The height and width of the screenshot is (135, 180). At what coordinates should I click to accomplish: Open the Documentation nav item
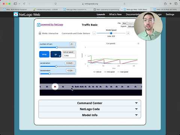133,14
